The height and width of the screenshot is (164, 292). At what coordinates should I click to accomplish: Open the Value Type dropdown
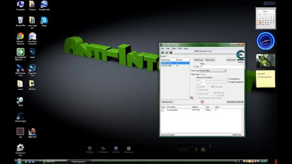[213, 74]
